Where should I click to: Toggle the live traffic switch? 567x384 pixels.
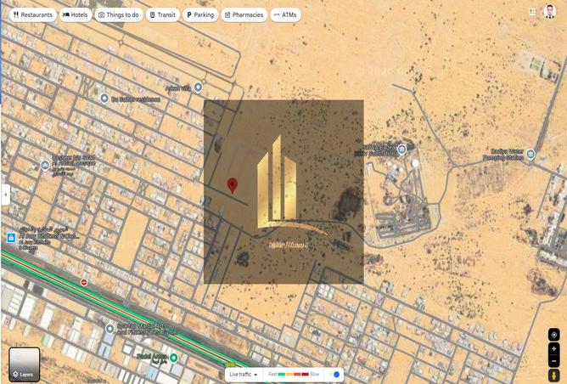point(335,374)
